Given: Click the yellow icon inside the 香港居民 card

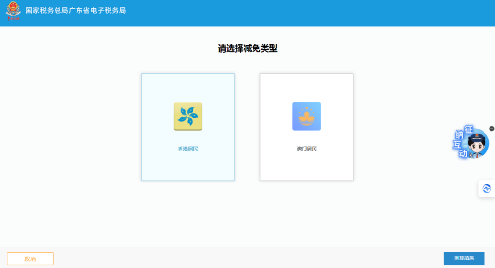Looking at the screenshot, I should click(187, 116).
